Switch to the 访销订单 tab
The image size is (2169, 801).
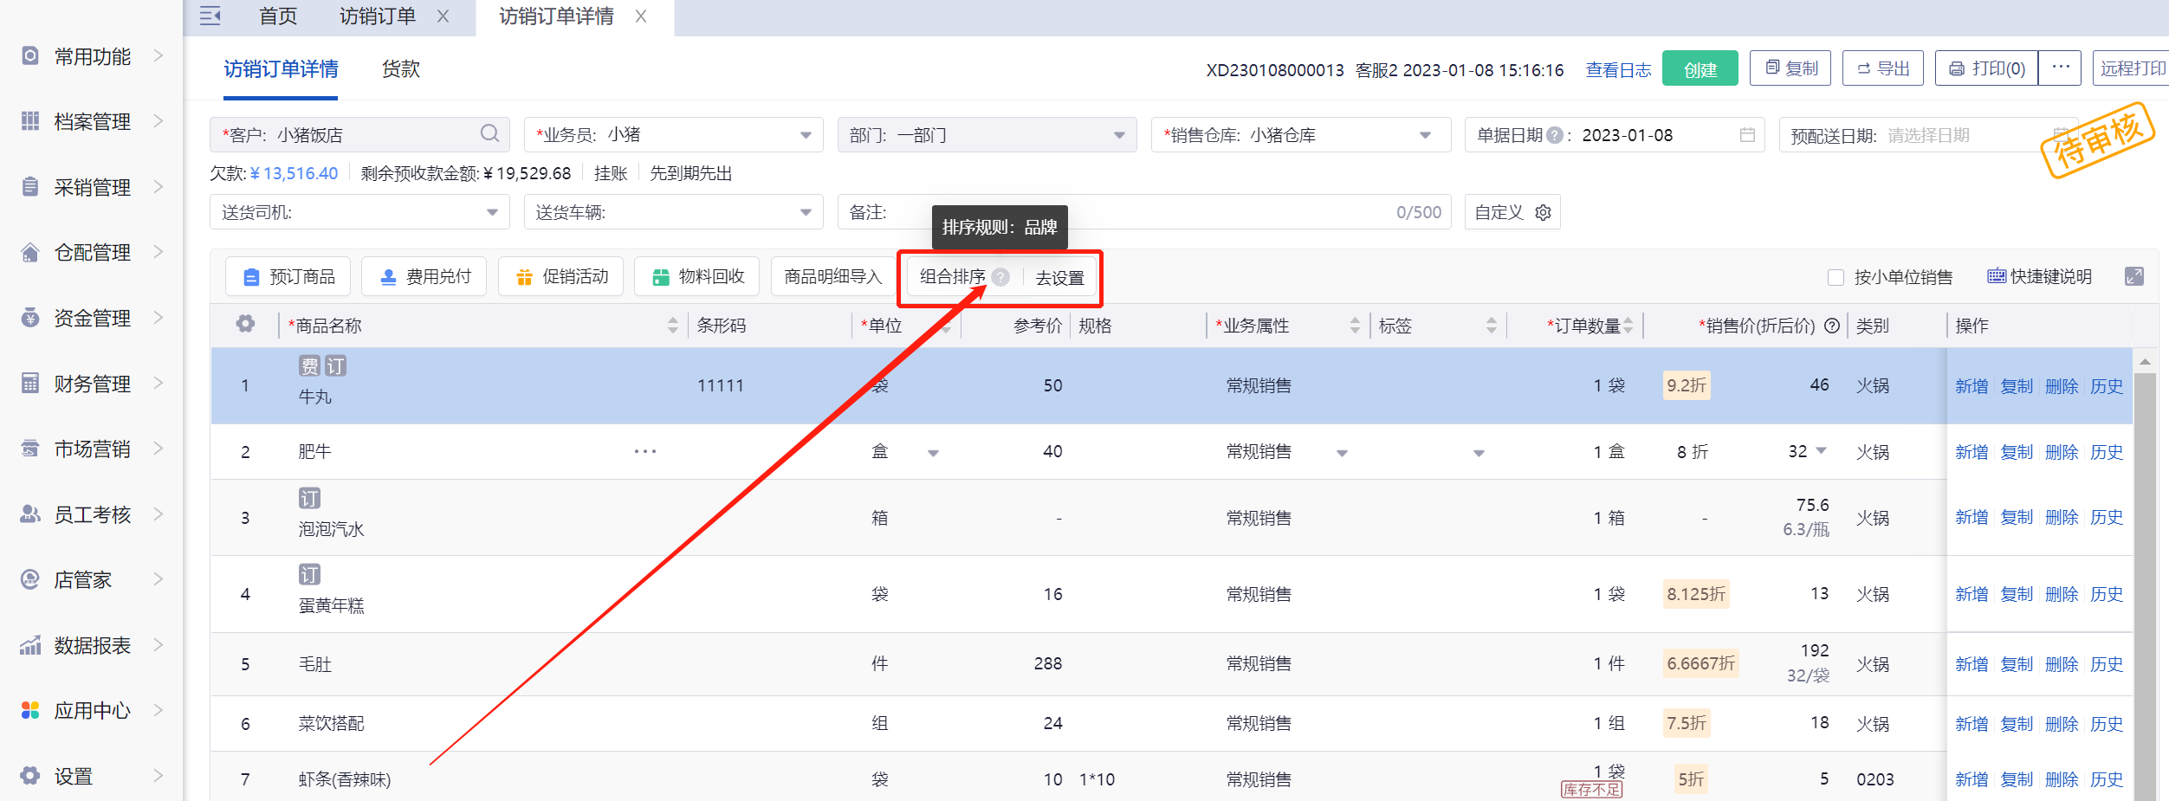coord(377,16)
